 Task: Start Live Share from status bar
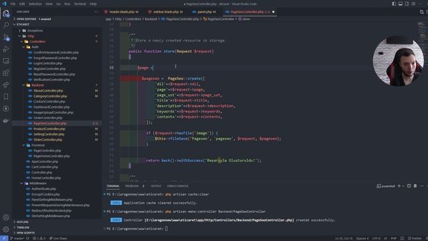pyautogui.click(x=58, y=238)
